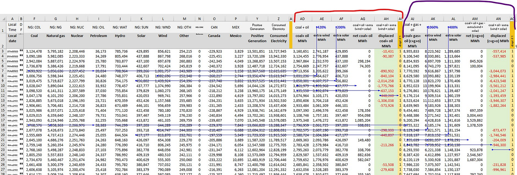Click the coal value '3,124,478'
The height and width of the screenshot is (175, 517).
tap(34, 52)
